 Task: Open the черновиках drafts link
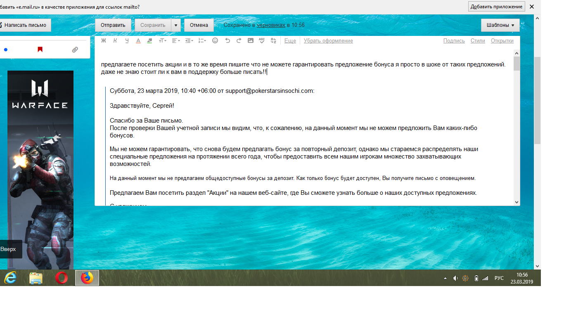(x=271, y=25)
